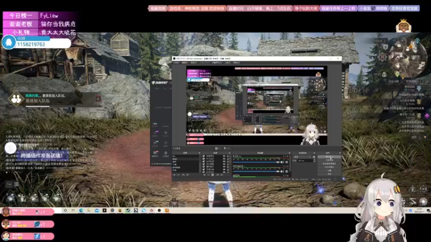Open the scene transition type dropdown
Image resolution: width=431 pixels, height=242 pixels.
tap(303, 157)
